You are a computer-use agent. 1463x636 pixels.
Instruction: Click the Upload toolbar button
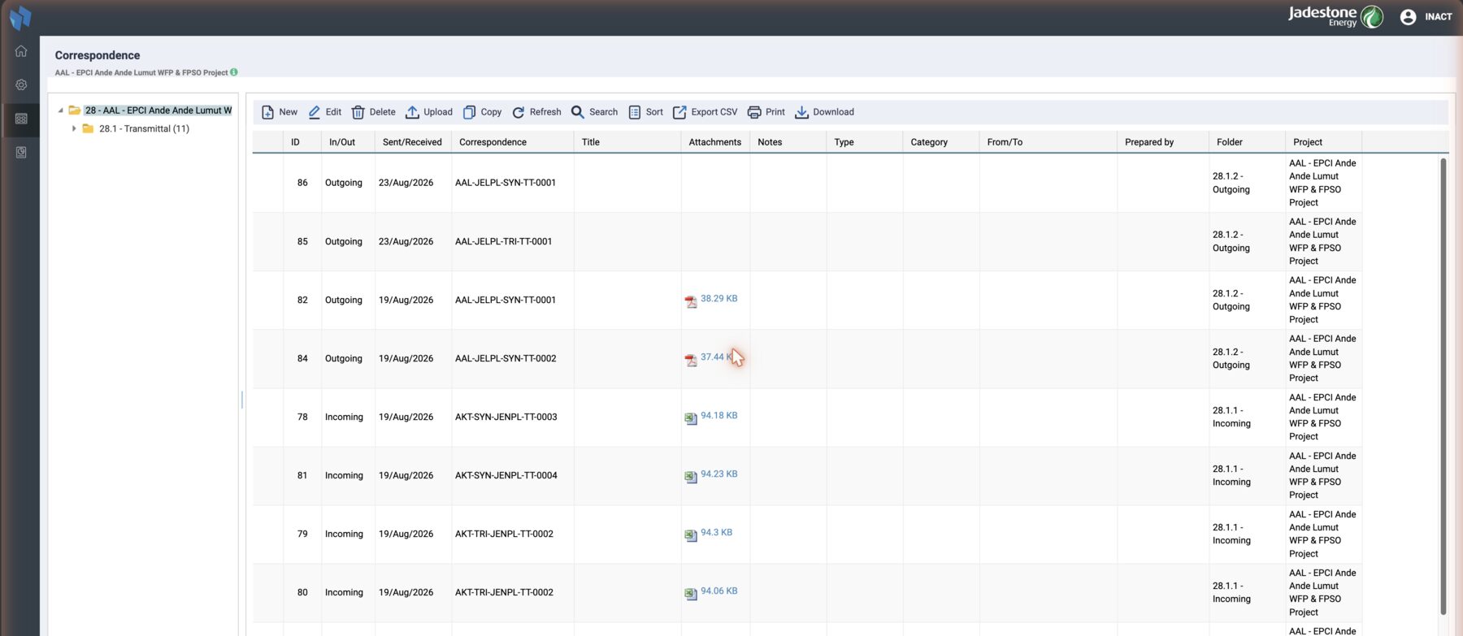pos(429,112)
